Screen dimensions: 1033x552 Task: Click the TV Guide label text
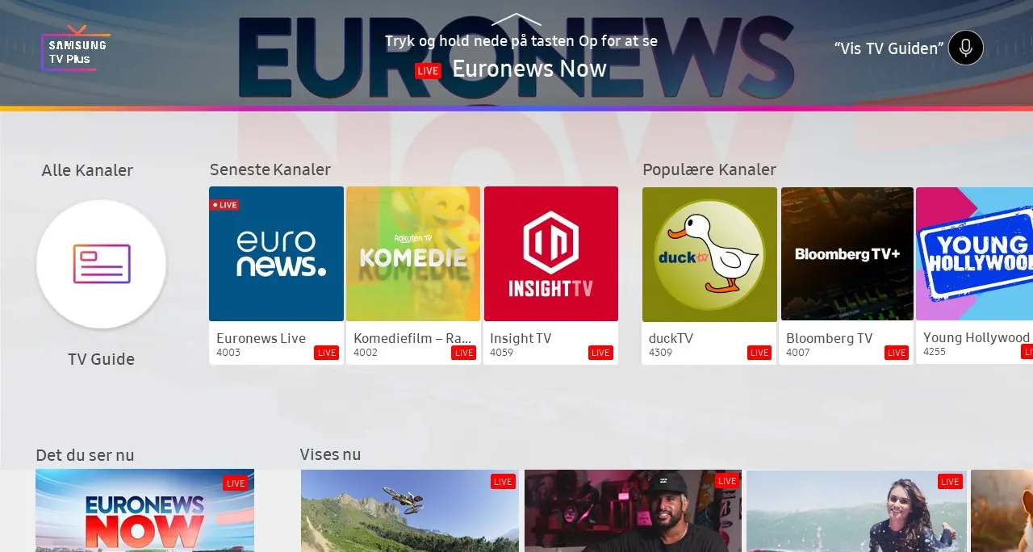pos(101,359)
